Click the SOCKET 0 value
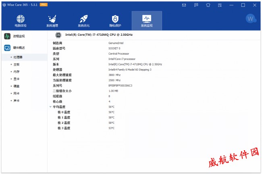This screenshot has width=262, height=174. coord(114,49)
